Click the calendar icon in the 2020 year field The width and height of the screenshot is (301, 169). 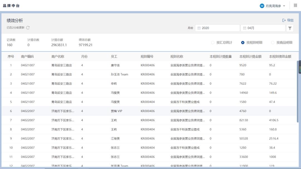coord(199,28)
